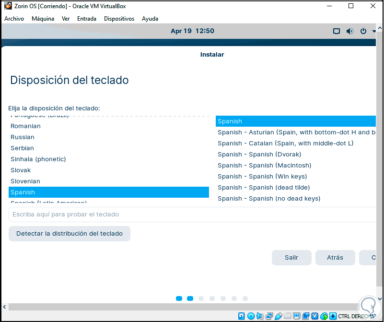Open the Máquina menu
Screen dimensions: 384x322
click(43, 19)
